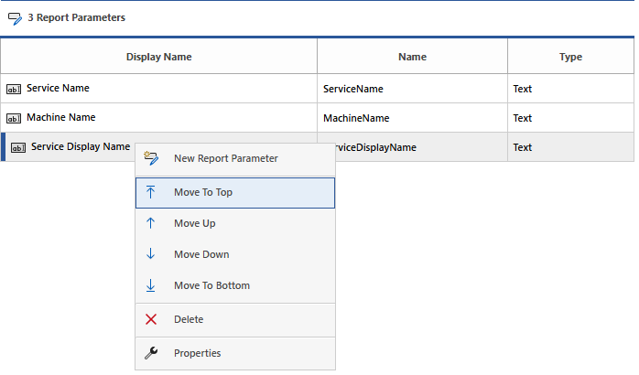The height and width of the screenshot is (375, 639).
Task: Click the Move To Bottom arrow icon
Action: click(x=151, y=285)
